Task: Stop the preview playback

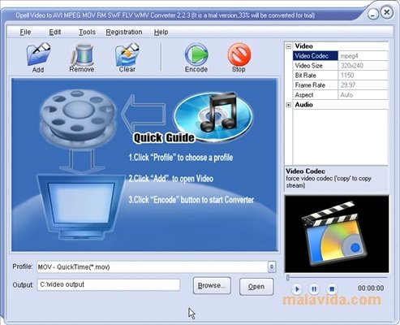Action: (332, 289)
